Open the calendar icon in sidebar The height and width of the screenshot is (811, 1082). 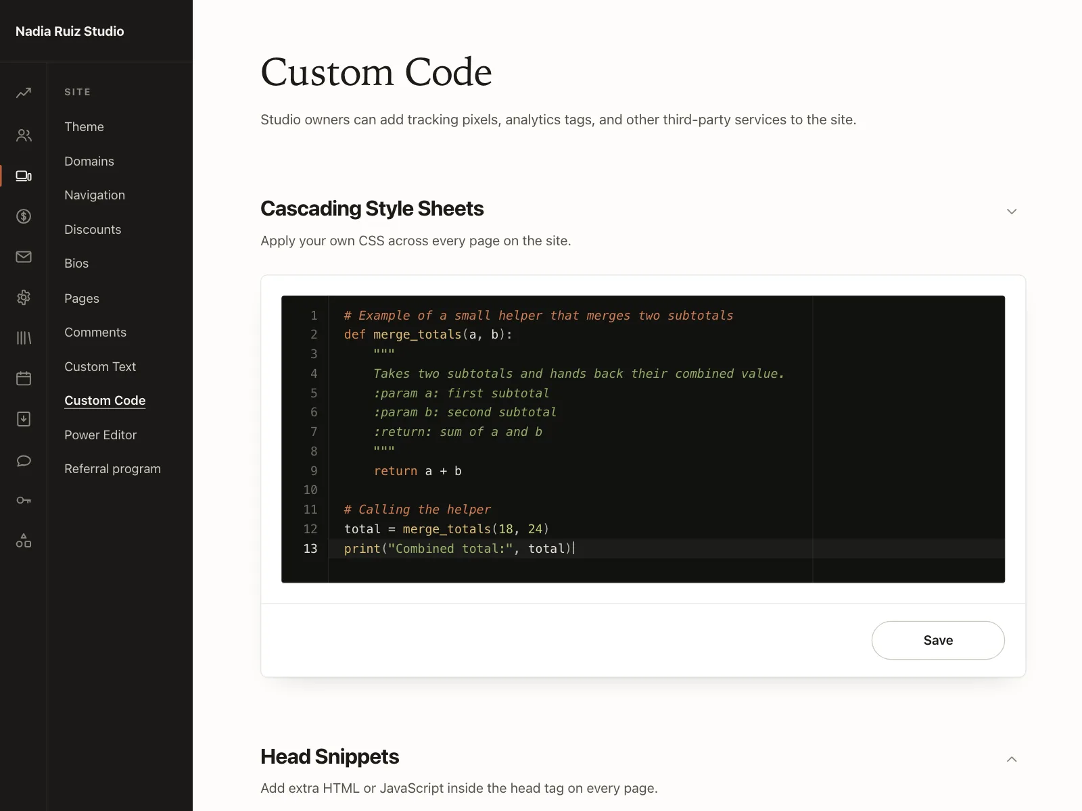24,378
